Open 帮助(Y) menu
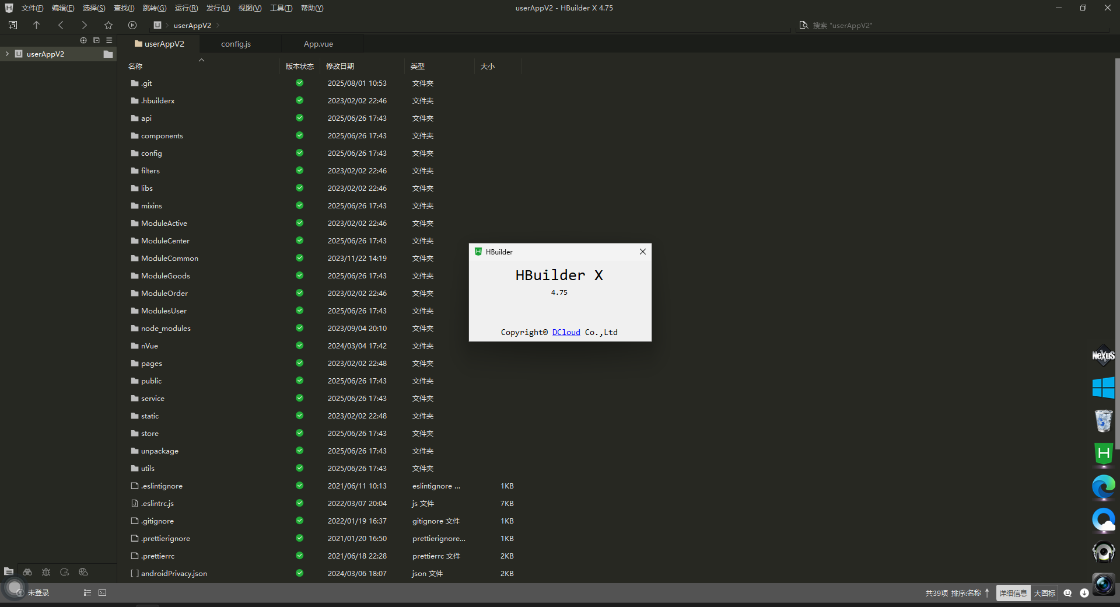 (312, 8)
